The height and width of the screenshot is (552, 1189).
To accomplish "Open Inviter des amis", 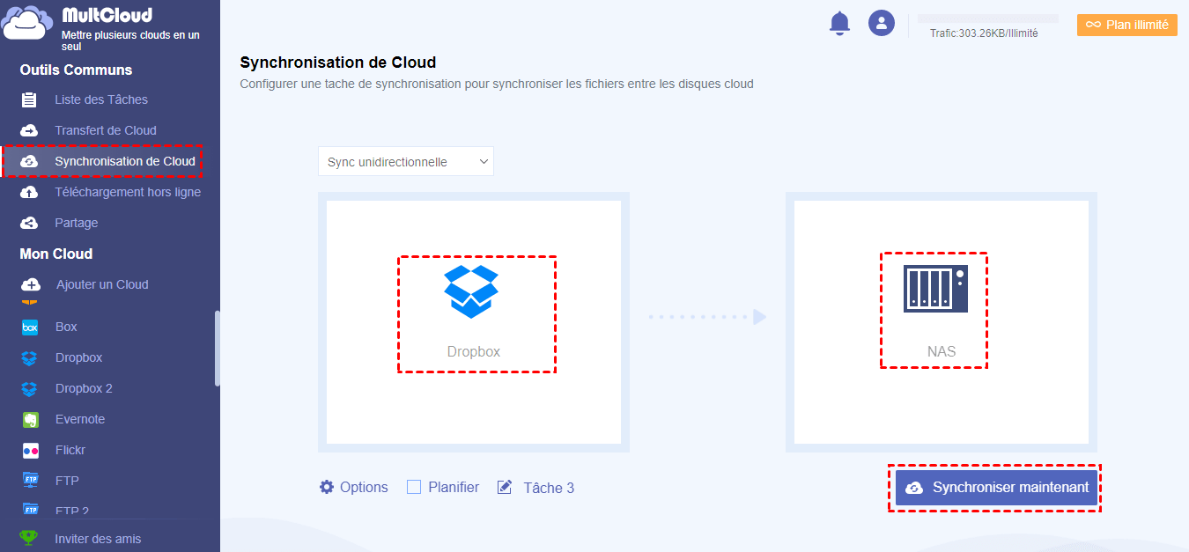I will tap(98, 539).
